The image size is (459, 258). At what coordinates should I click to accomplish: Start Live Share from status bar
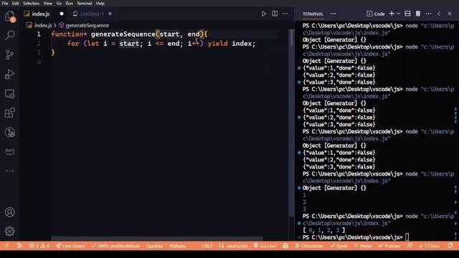pos(70,246)
